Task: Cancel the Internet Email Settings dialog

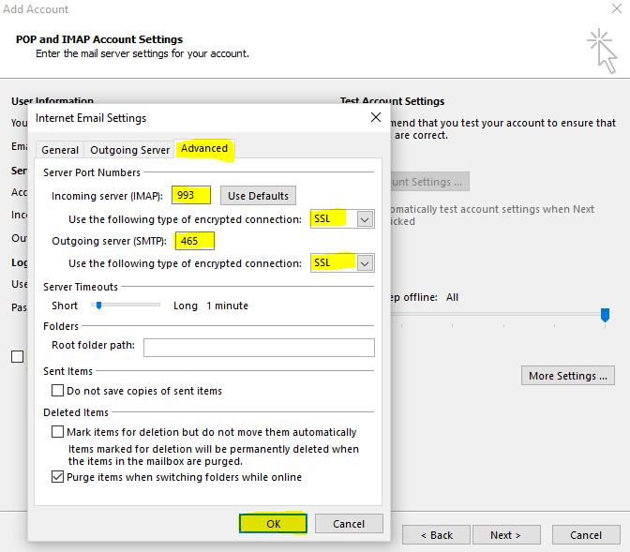Action: (349, 524)
